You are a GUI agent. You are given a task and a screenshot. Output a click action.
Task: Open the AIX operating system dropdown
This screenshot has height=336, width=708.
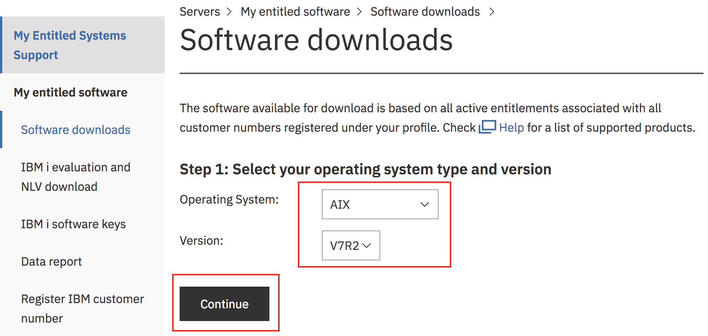(379, 204)
